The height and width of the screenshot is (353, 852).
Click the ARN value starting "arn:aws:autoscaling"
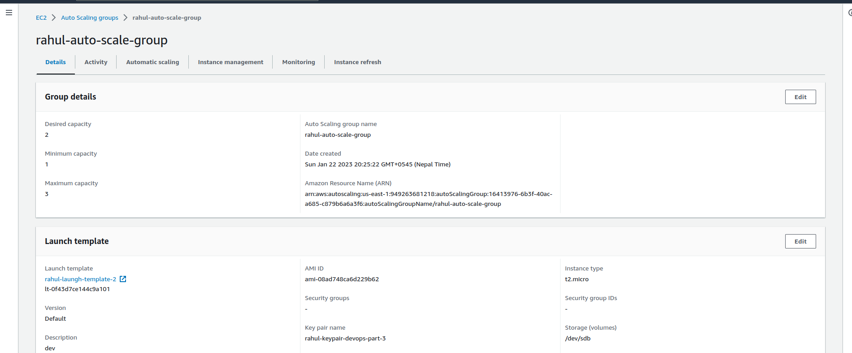coord(429,199)
